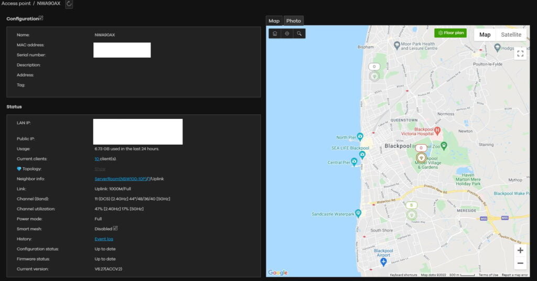The height and width of the screenshot is (281, 537).
Task: Zoom out on the map
Action: pos(520,263)
